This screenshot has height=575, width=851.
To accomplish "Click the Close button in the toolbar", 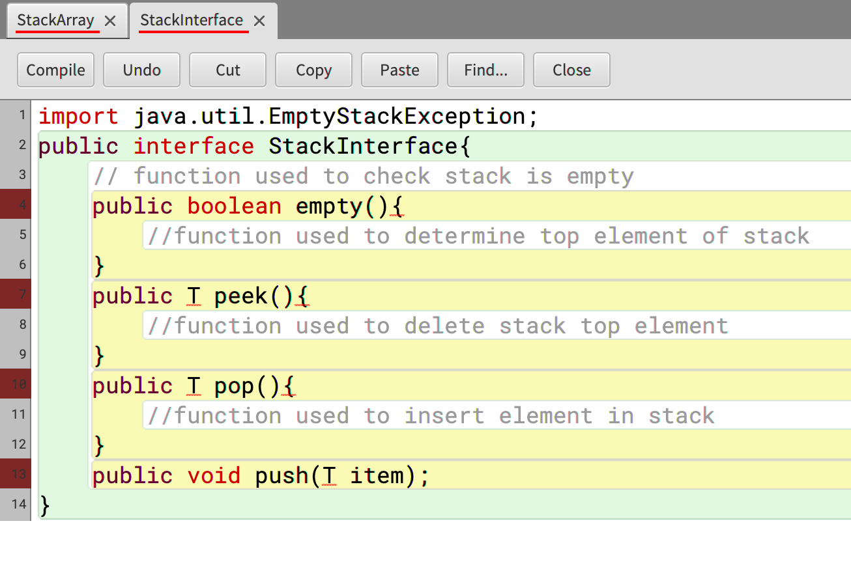I will (x=571, y=70).
